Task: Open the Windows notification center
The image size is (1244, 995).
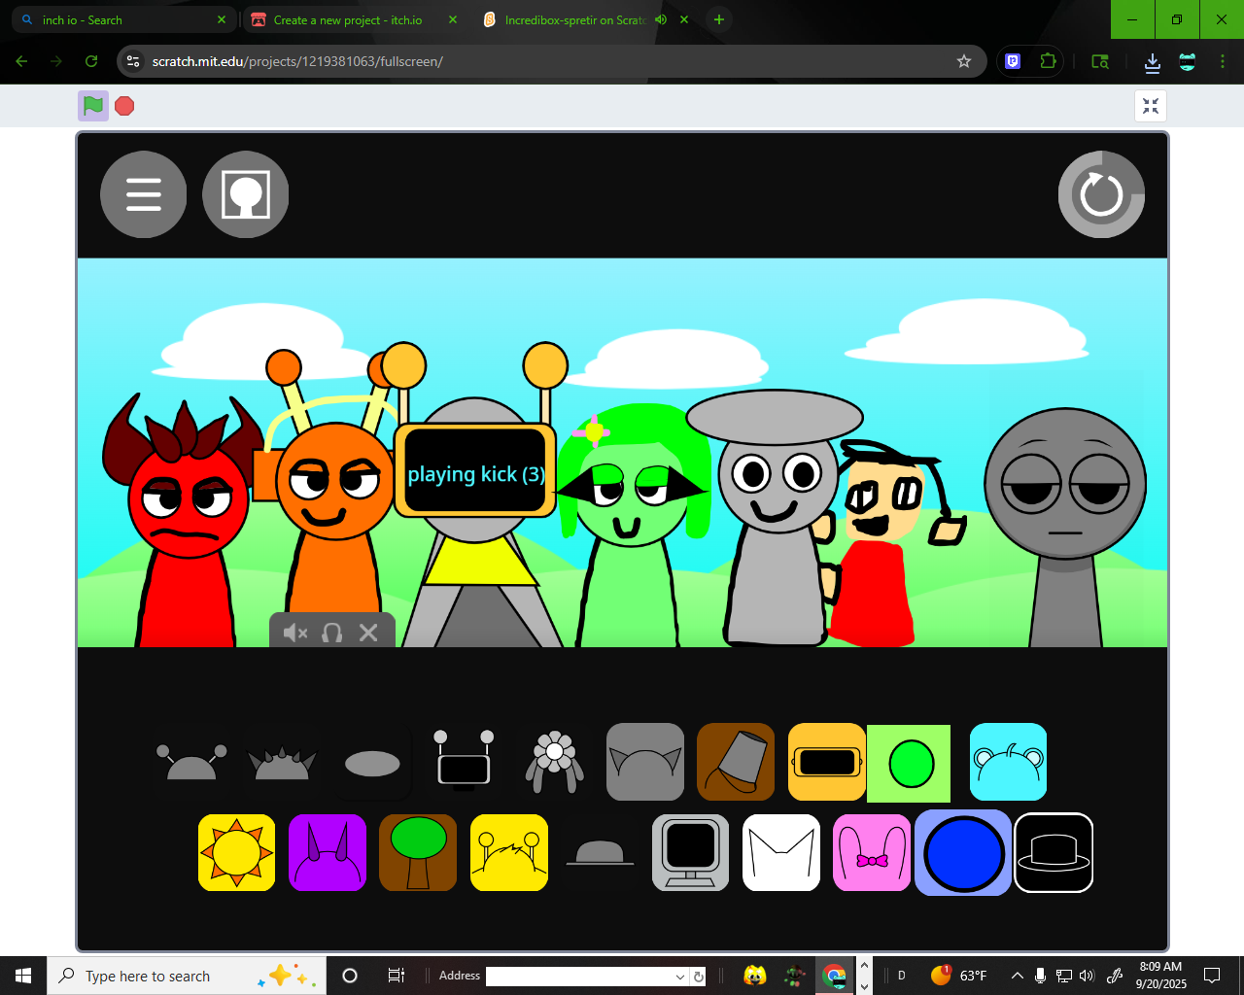Action: (1212, 976)
